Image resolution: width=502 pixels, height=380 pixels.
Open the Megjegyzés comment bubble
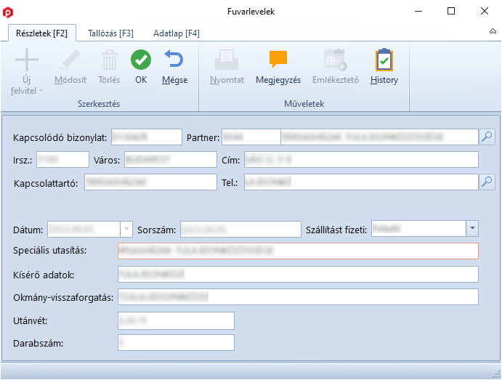[278, 60]
